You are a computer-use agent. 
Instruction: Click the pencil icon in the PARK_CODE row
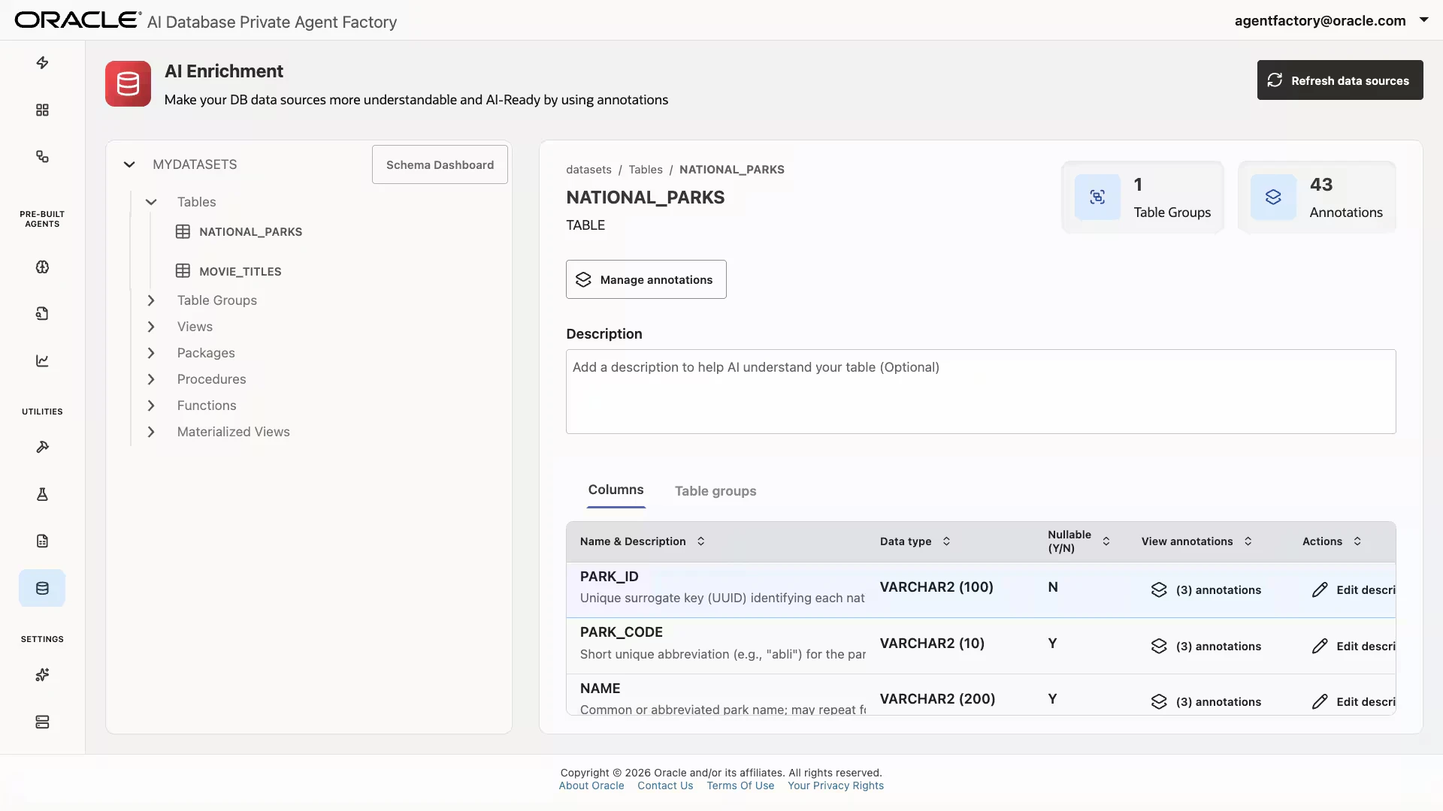1320,647
